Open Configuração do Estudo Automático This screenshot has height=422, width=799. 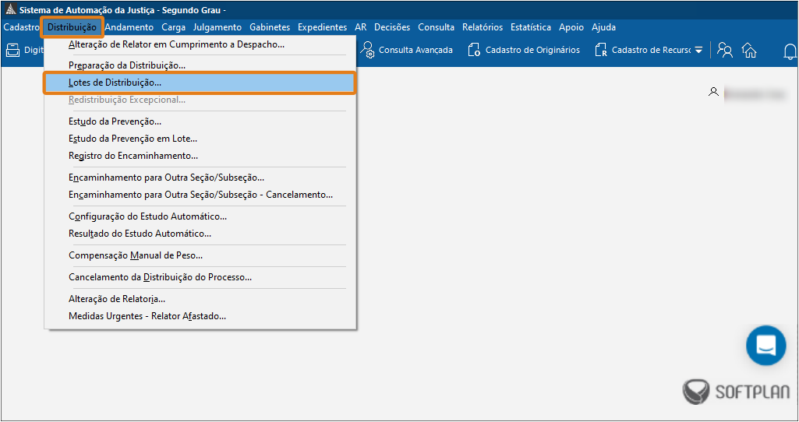200,216
